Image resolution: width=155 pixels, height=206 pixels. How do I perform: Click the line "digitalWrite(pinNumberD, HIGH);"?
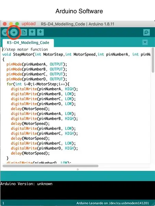pyautogui.click(x=44, y=148)
